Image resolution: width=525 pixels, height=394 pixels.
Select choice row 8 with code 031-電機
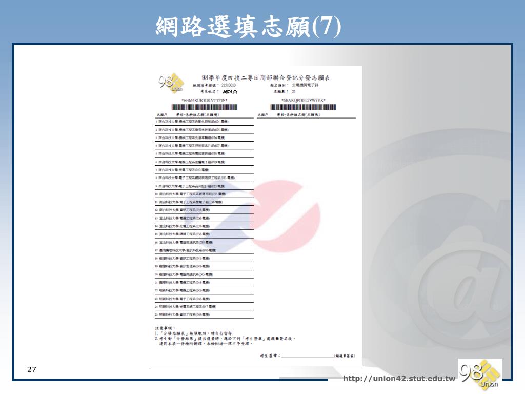click(x=204, y=178)
